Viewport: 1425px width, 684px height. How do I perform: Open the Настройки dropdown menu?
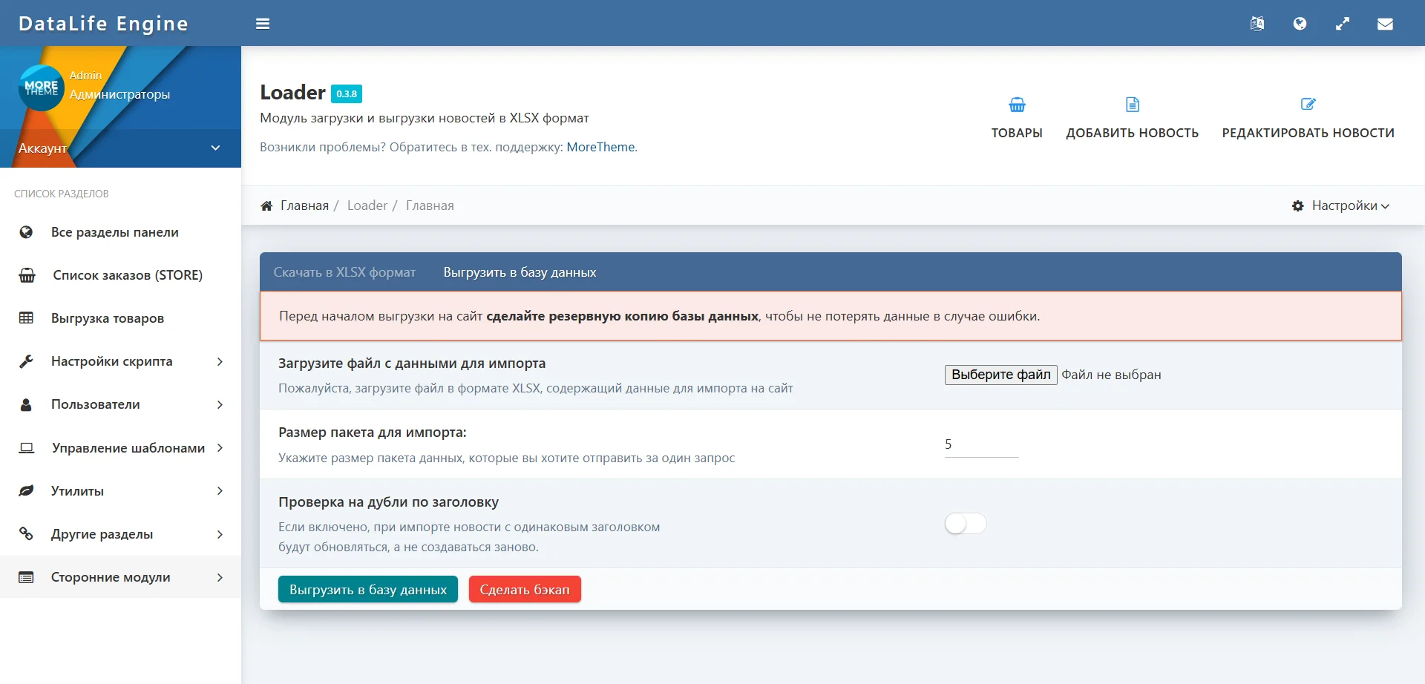(x=1340, y=206)
